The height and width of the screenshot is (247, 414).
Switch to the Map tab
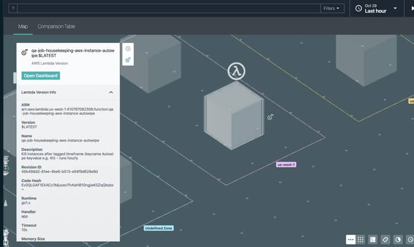pos(23,27)
